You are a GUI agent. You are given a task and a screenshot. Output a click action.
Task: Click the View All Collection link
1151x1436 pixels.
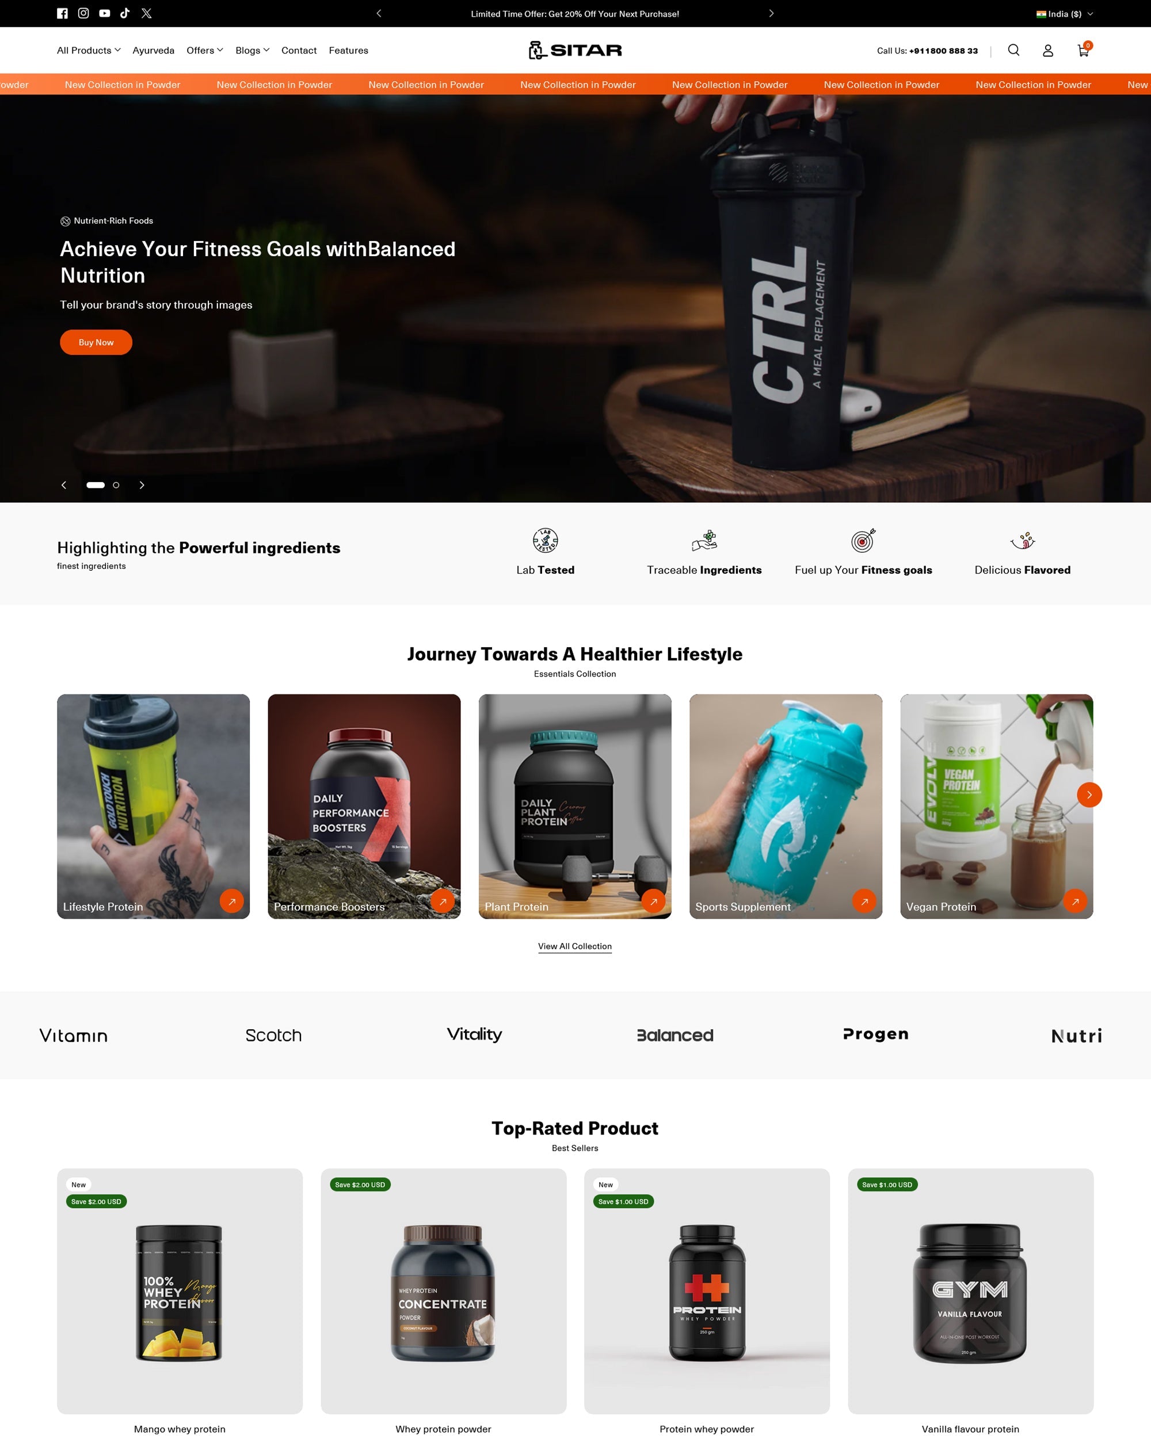coord(575,946)
